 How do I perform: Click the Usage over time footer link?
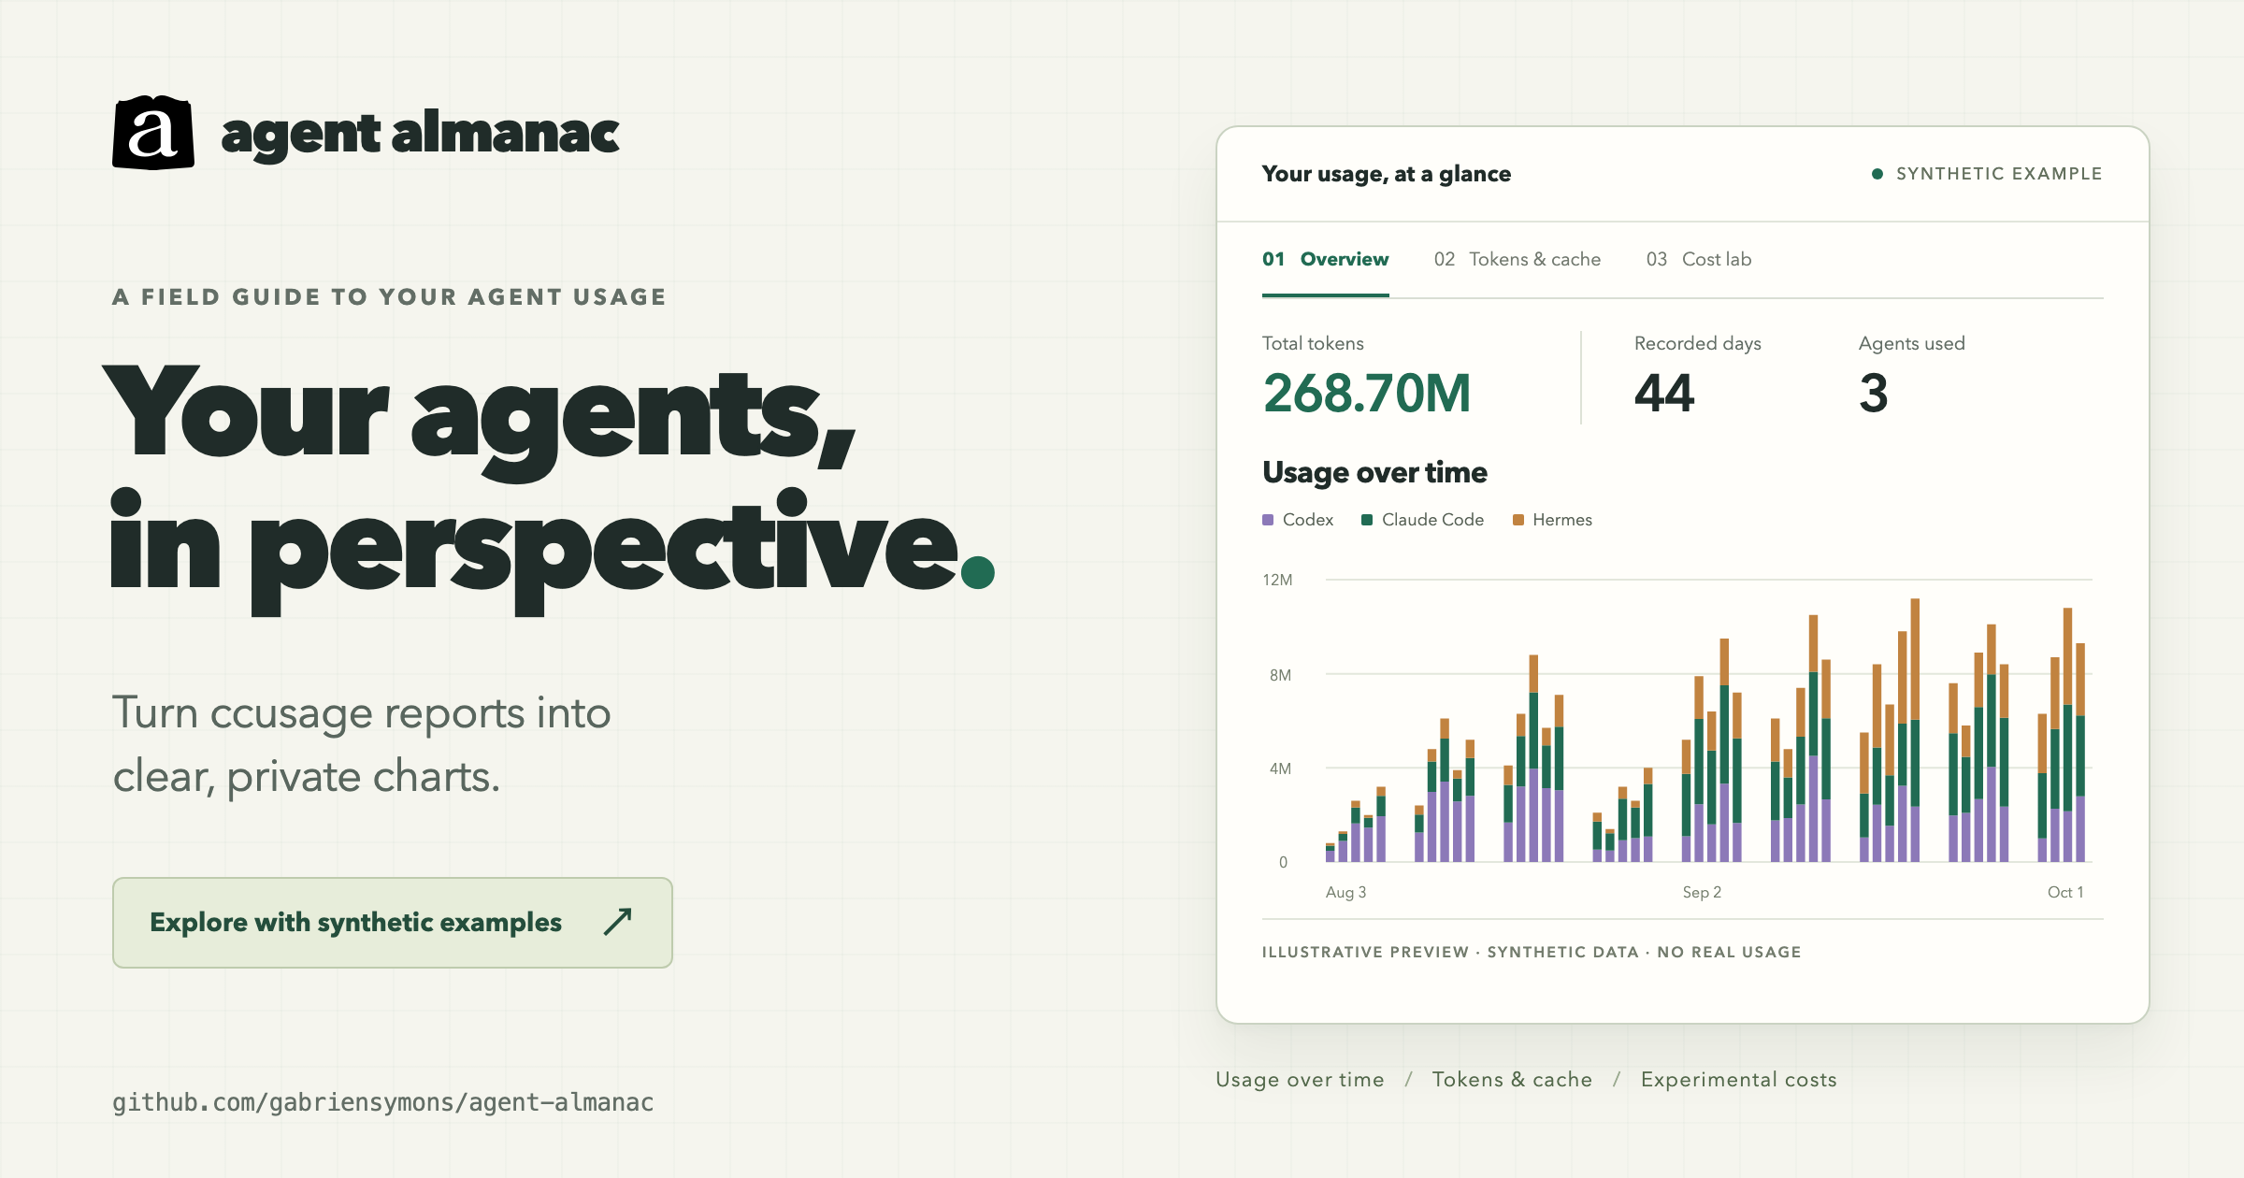(x=1300, y=1080)
